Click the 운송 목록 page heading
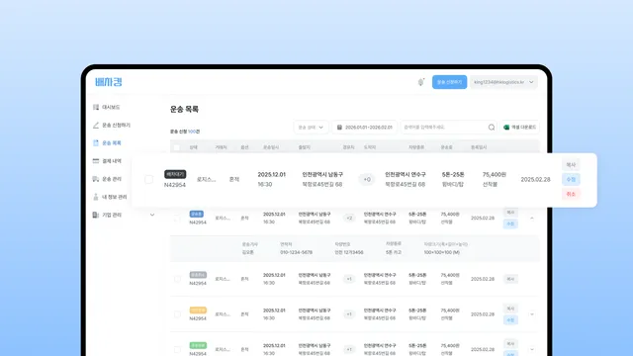The image size is (633, 356). tap(184, 109)
